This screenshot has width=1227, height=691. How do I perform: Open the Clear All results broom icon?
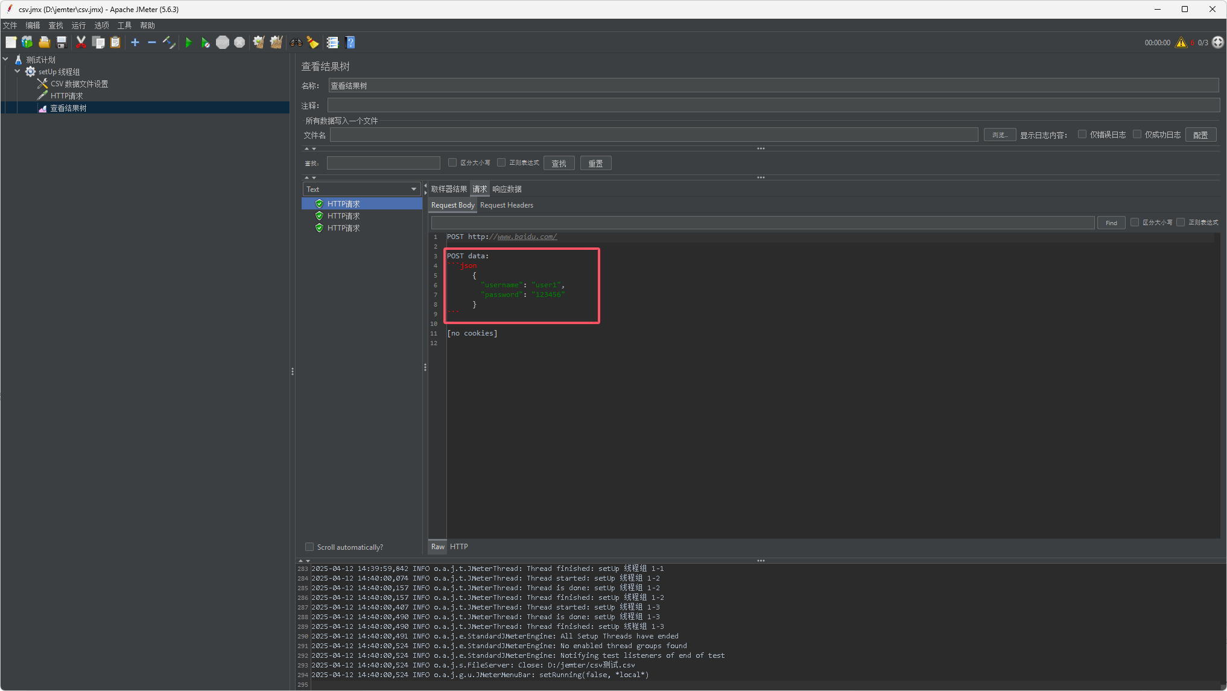click(276, 42)
